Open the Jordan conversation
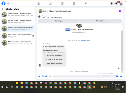The image size is (126, 93). (x=18, y=14)
